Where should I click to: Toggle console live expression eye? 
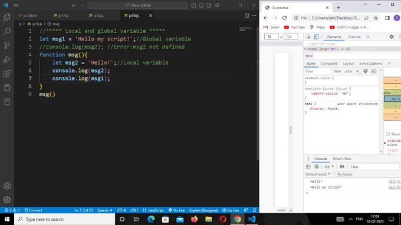point(342,167)
